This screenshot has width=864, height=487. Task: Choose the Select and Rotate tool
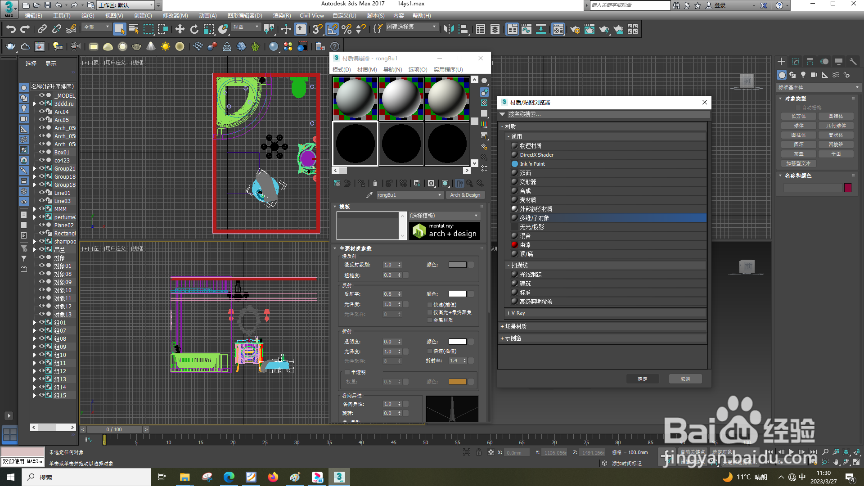coord(194,29)
